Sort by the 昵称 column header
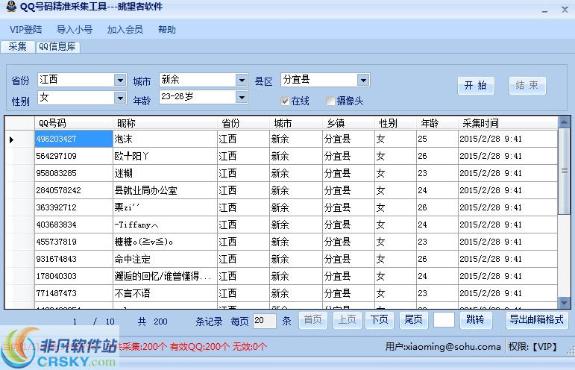Screen dimensions: 575x370 click(x=165, y=123)
